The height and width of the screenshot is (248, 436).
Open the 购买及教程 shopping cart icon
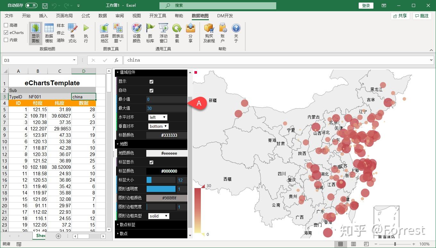coord(209,32)
